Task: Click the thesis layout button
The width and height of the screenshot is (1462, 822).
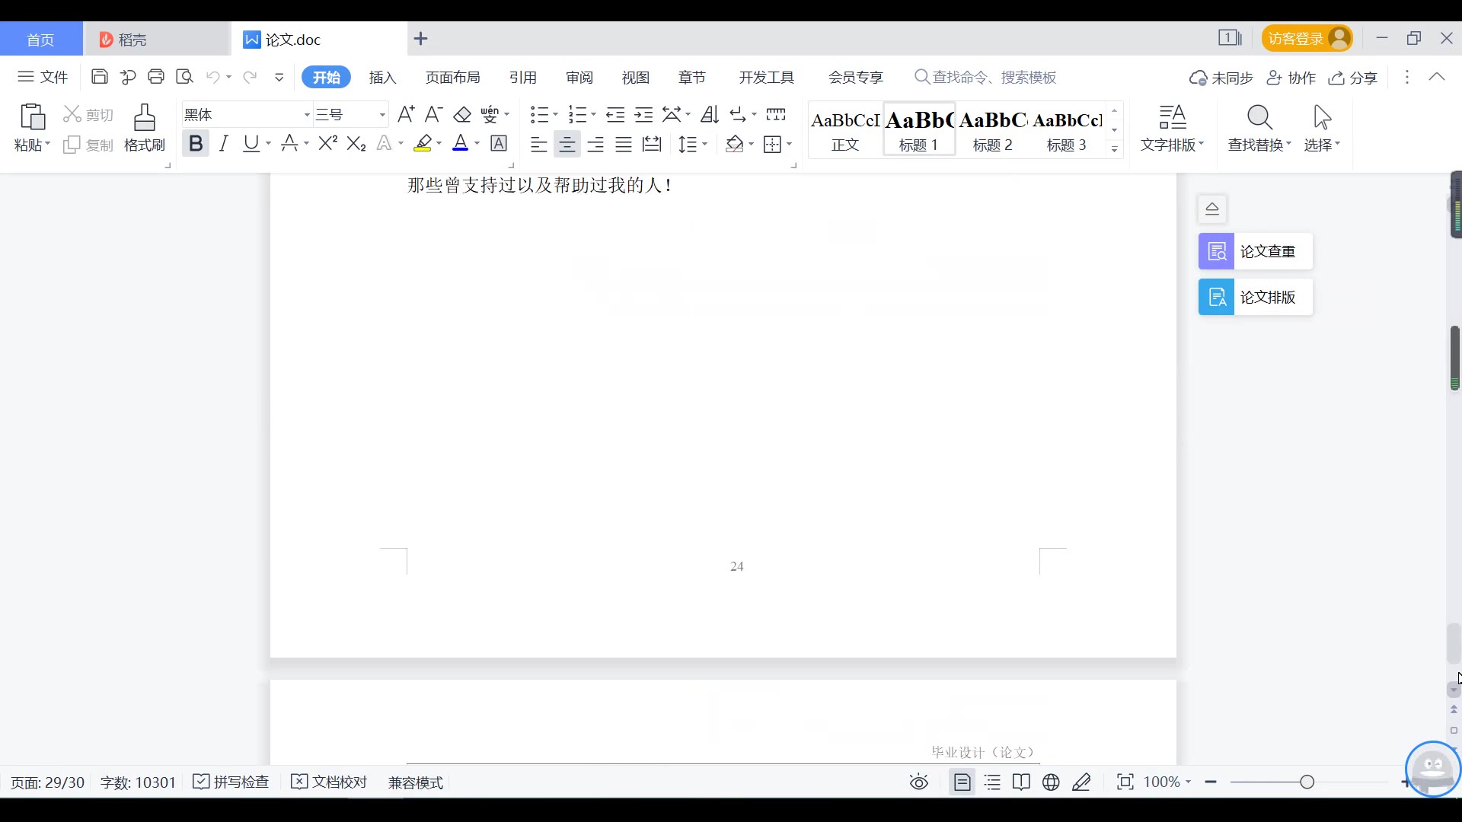Action: pyautogui.click(x=1255, y=298)
